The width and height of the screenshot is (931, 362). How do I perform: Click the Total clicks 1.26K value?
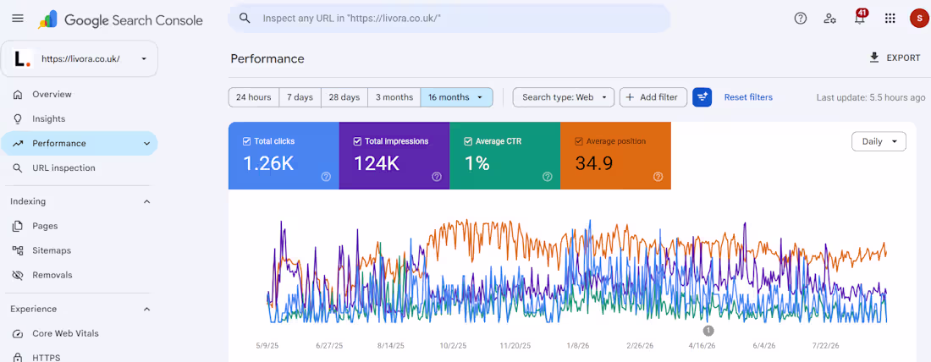269,163
